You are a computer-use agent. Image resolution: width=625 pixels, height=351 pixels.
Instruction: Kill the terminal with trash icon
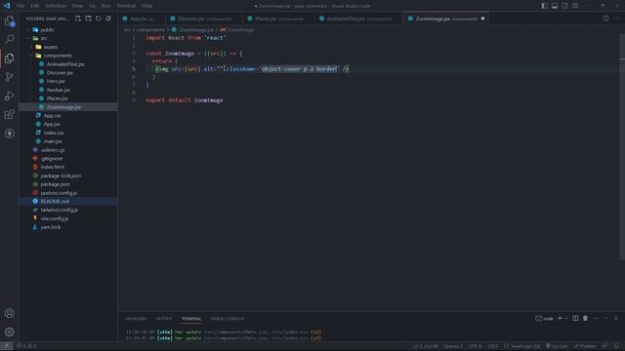[585, 319]
